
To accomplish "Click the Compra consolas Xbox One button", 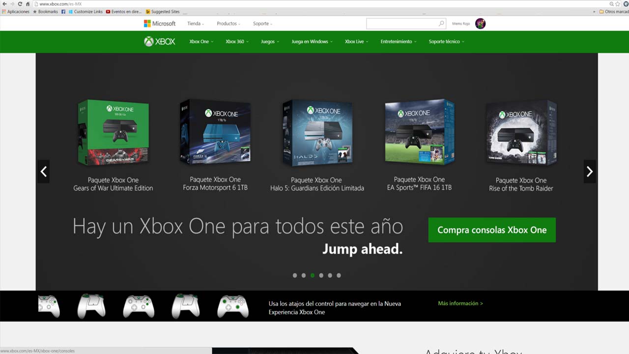I will pyautogui.click(x=492, y=230).
